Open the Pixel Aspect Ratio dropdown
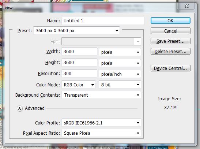Screen dimensions: 200x149 (x=101, y=133)
